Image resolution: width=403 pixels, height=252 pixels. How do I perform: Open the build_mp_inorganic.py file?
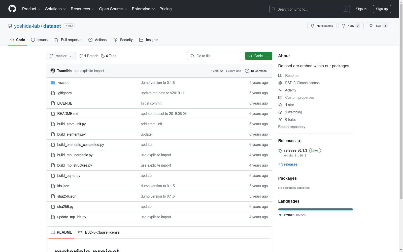click(75, 155)
